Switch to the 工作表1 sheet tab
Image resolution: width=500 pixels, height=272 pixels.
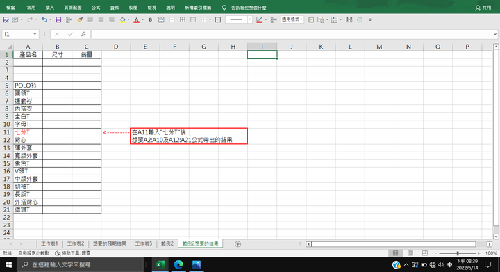[x=49, y=243]
